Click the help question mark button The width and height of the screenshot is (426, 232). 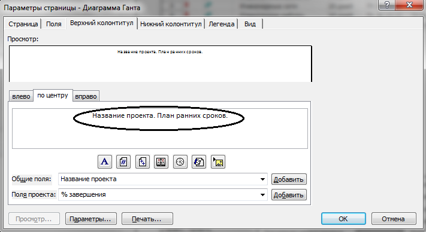pyautogui.click(x=387, y=5)
